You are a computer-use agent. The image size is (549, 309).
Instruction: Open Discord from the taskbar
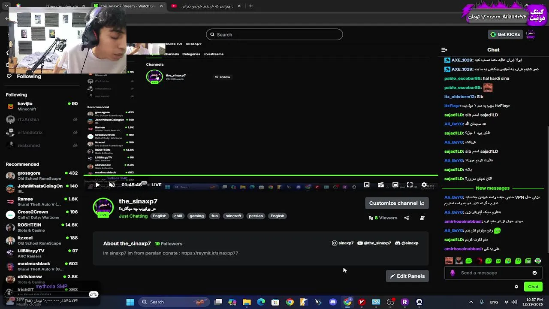coord(333,302)
